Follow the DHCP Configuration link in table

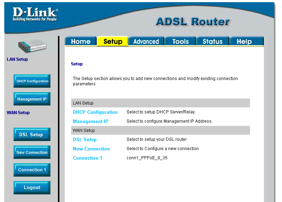[x=95, y=112]
